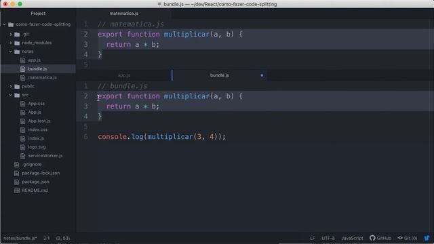Expand the public folder chevron
434x244 pixels.
pos(11,86)
